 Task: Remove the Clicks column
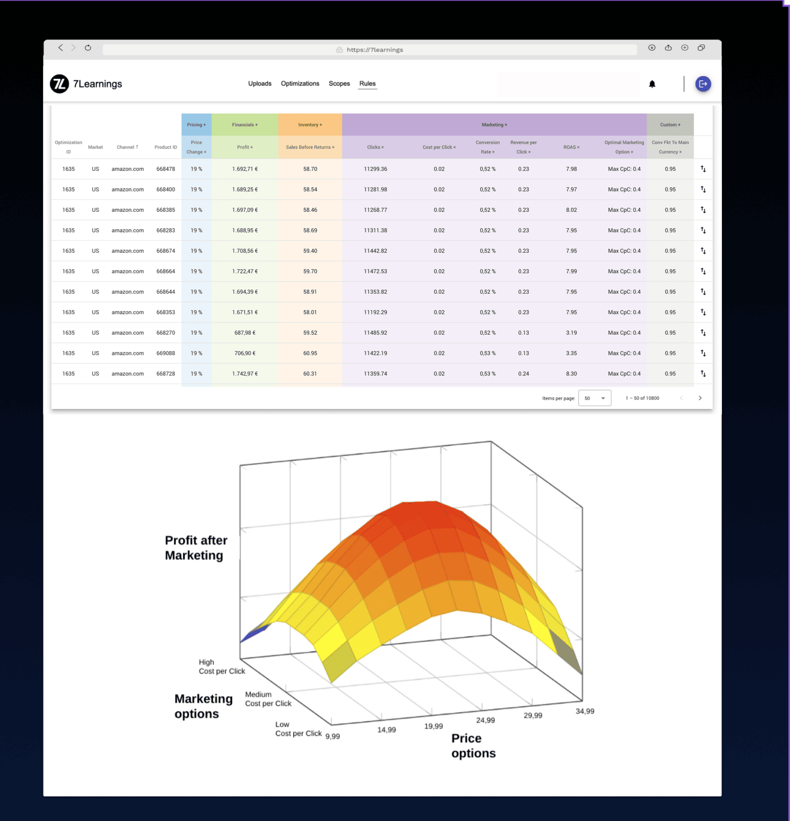pyautogui.click(x=382, y=147)
